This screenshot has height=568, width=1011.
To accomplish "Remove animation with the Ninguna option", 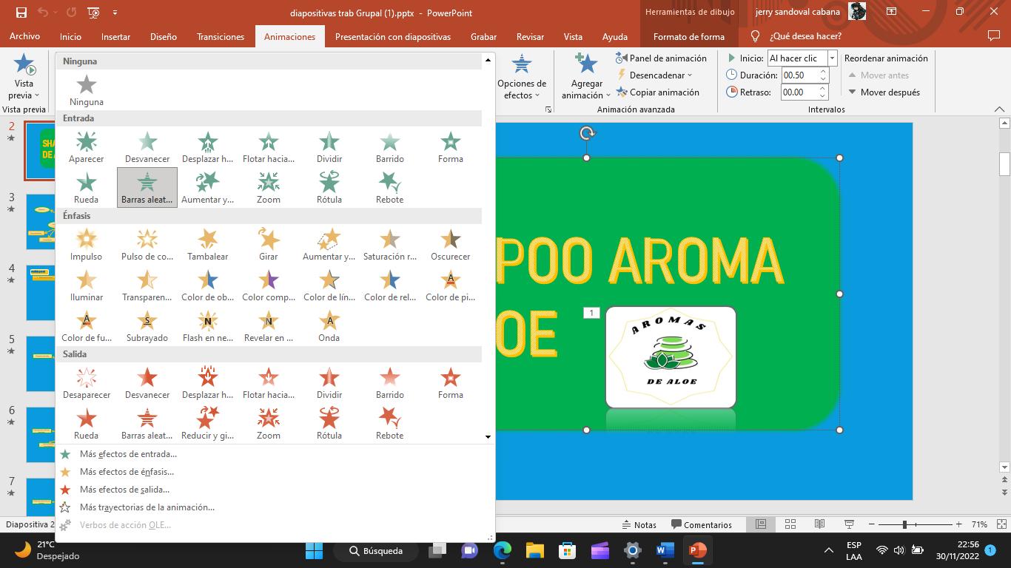I will coord(87,89).
